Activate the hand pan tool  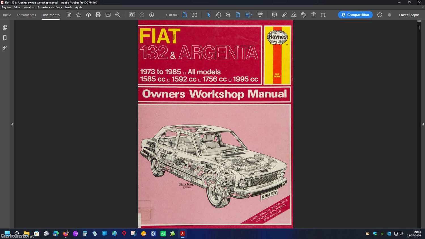click(218, 15)
